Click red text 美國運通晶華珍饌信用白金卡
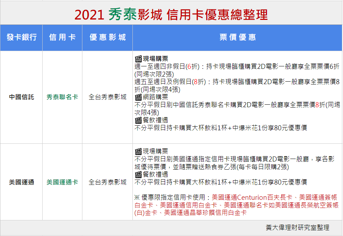Viewport: 343px width, 236px height. point(205,213)
